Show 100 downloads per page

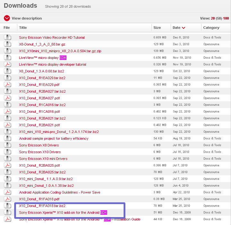point(226,18)
